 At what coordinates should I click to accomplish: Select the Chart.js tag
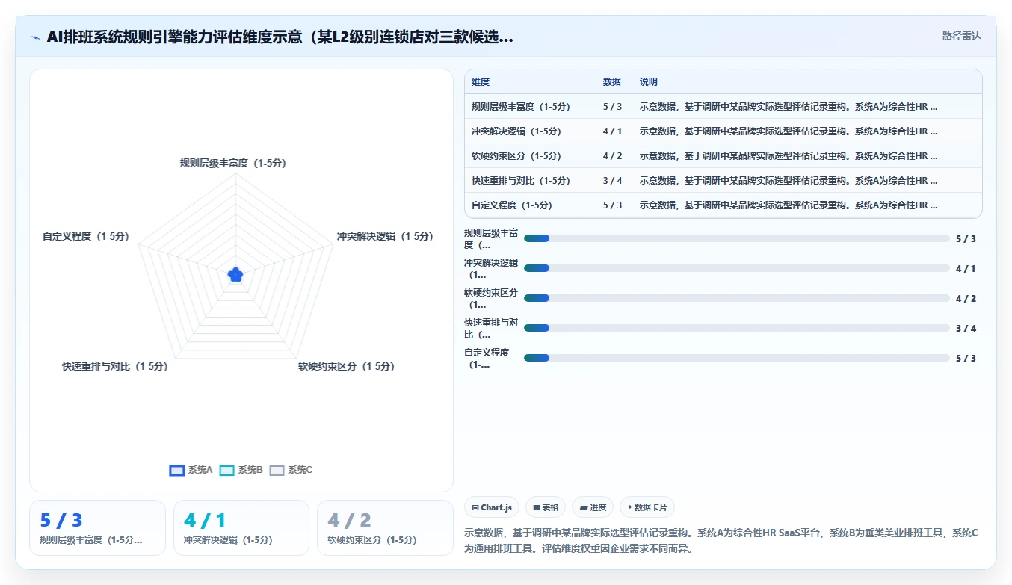pyautogui.click(x=492, y=507)
